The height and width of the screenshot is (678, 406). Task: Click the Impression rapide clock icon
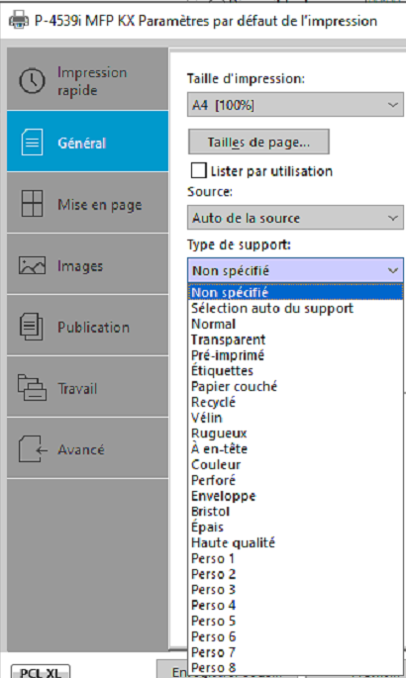pyautogui.click(x=32, y=80)
